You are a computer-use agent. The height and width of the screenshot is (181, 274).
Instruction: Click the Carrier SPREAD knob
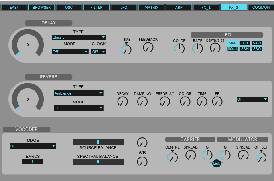pos(191,155)
